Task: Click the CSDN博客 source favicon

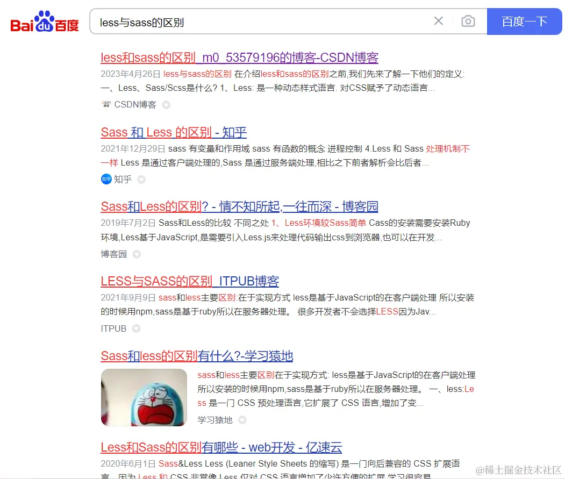Action: tap(106, 104)
